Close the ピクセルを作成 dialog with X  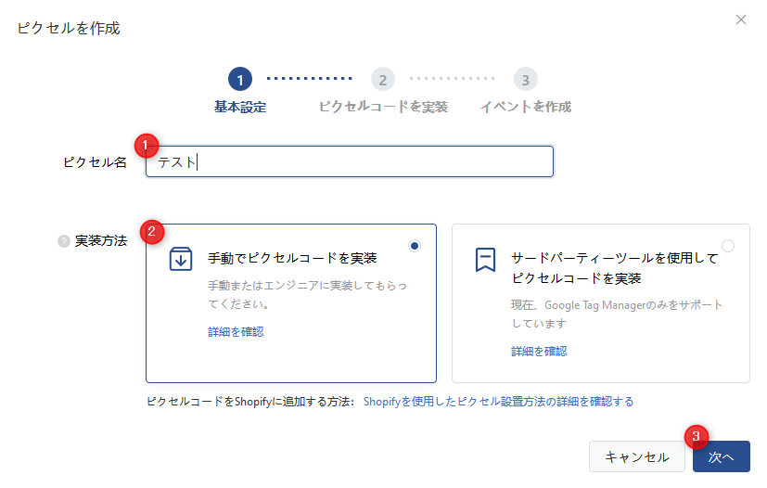coord(740,19)
